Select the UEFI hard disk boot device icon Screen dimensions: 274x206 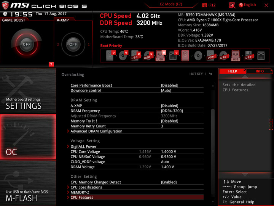tap(111, 56)
